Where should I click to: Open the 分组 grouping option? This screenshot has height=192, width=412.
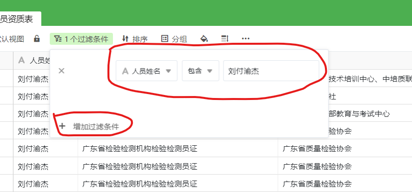pos(174,39)
